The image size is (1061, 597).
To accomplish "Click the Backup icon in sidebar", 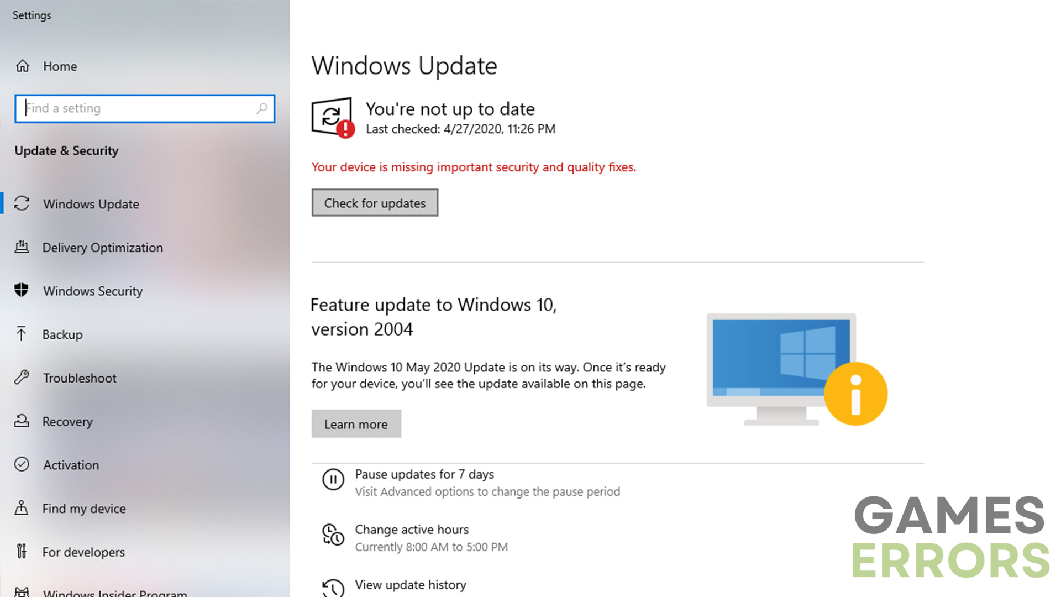I will point(23,334).
